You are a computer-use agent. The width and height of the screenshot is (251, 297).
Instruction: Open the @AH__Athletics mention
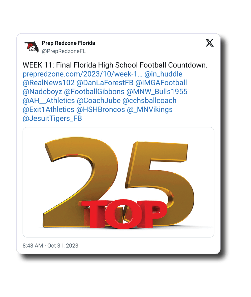tap(49, 101)
